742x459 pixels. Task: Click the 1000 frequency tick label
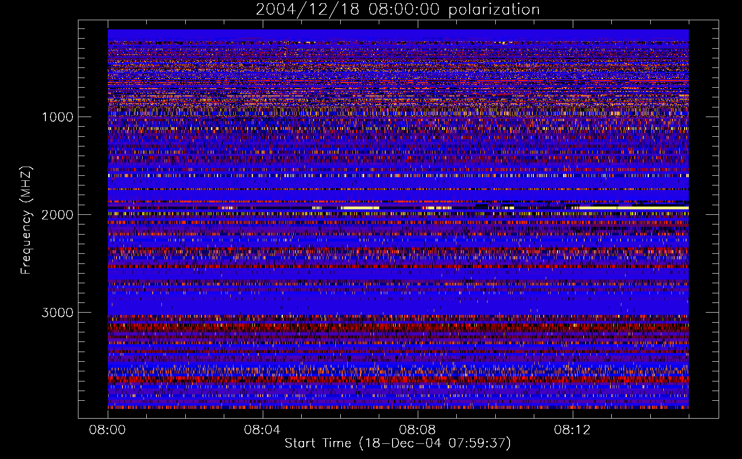[x=57, y=117]
